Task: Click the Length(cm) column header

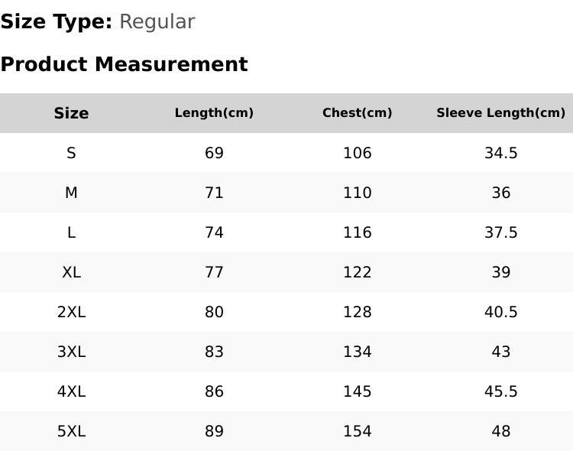Action: pos(214,112)
